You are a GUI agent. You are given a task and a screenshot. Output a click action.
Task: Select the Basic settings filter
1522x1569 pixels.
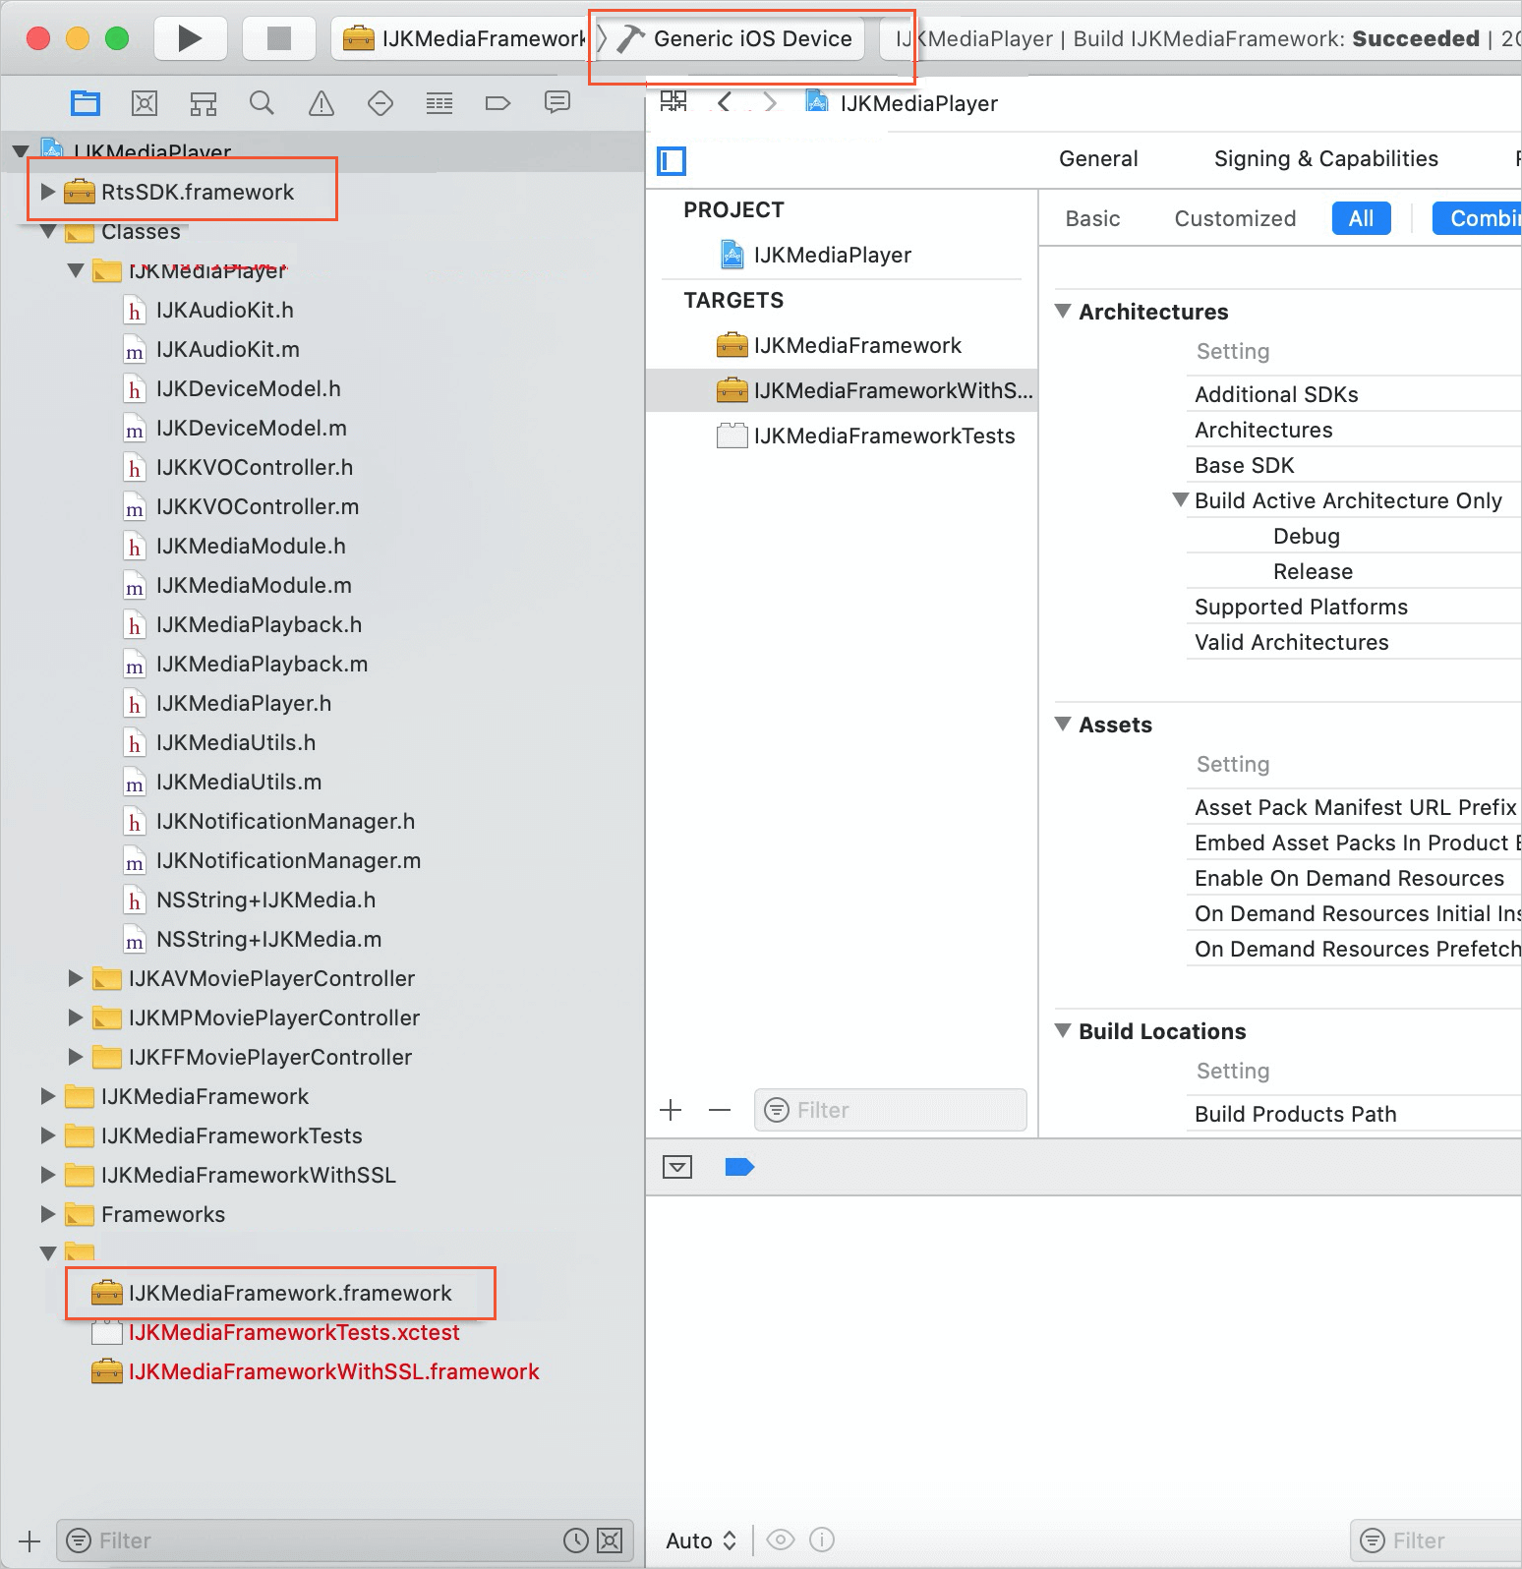(x=1092, y=218)
